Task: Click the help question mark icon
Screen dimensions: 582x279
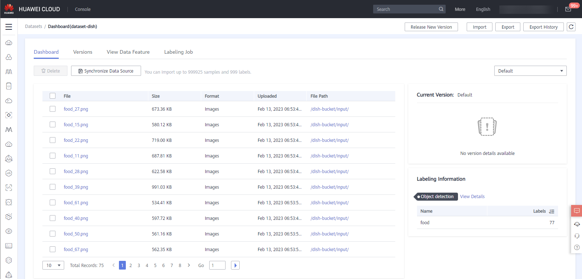Action: point(577,247)
